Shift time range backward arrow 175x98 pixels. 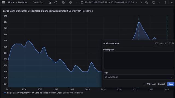pyautogui.click(x=77, y=2)
